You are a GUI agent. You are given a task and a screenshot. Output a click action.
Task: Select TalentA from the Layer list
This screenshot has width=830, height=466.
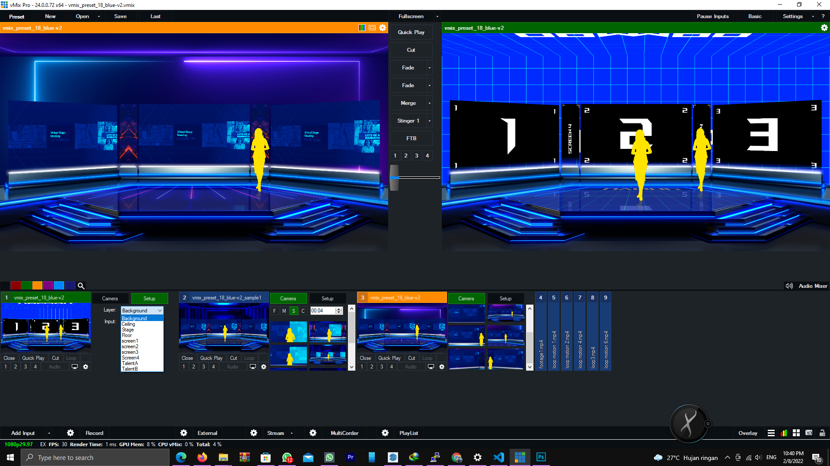[130, 363]
